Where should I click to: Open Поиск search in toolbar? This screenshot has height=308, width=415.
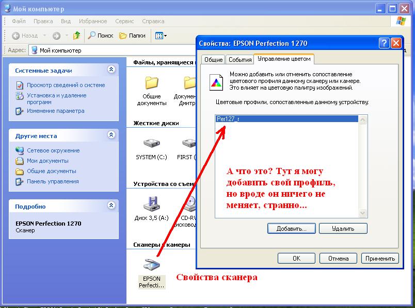[101, 36]
